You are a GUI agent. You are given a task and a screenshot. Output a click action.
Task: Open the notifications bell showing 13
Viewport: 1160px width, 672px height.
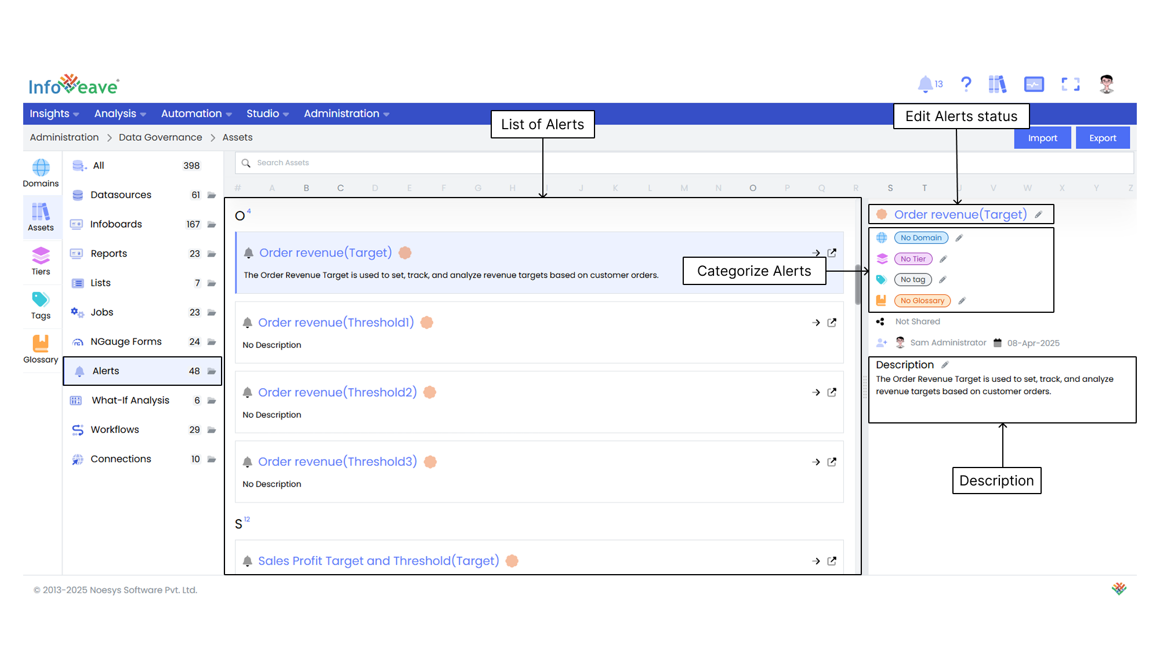coord(930,85)
